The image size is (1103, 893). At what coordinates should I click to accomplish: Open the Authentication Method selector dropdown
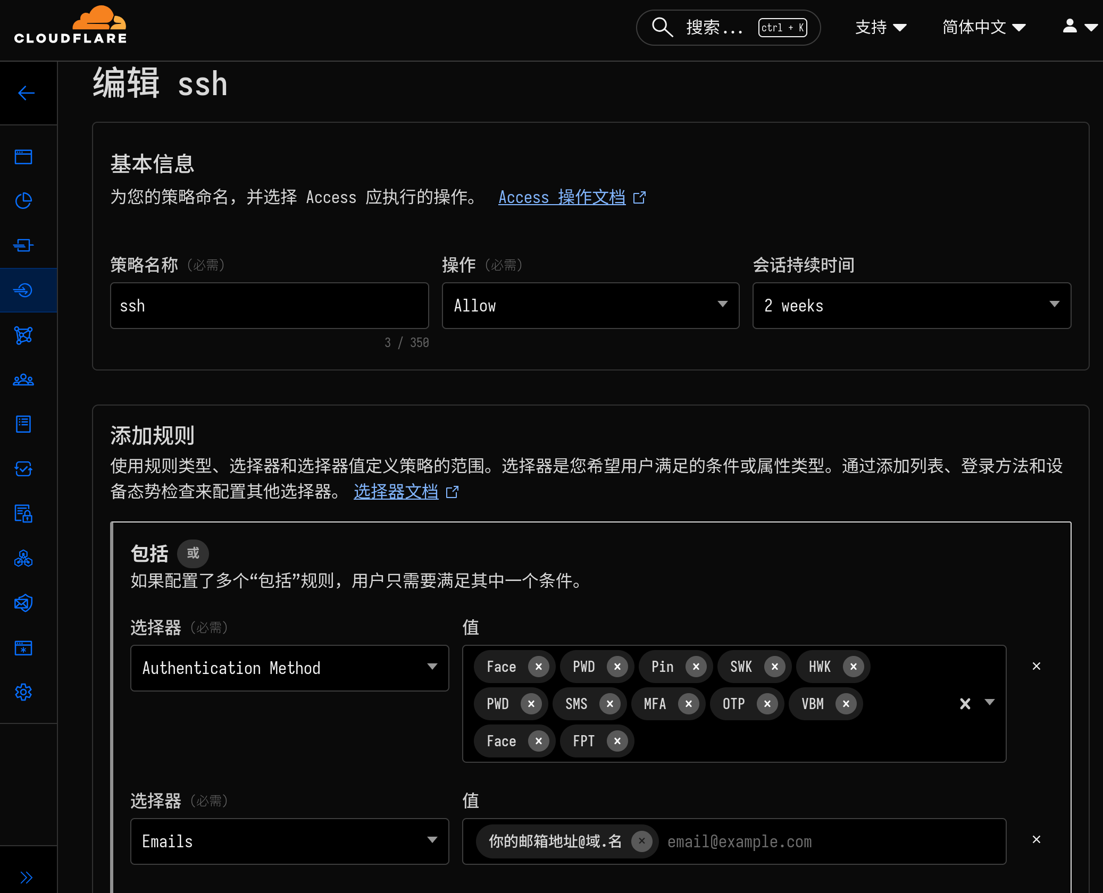[x=289, y=668]
